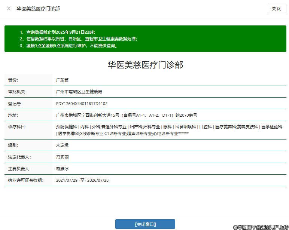Screen dimensions: 289x230
Task: Select registration number PDY17604X44011817D1102
Action: point(82,104)
